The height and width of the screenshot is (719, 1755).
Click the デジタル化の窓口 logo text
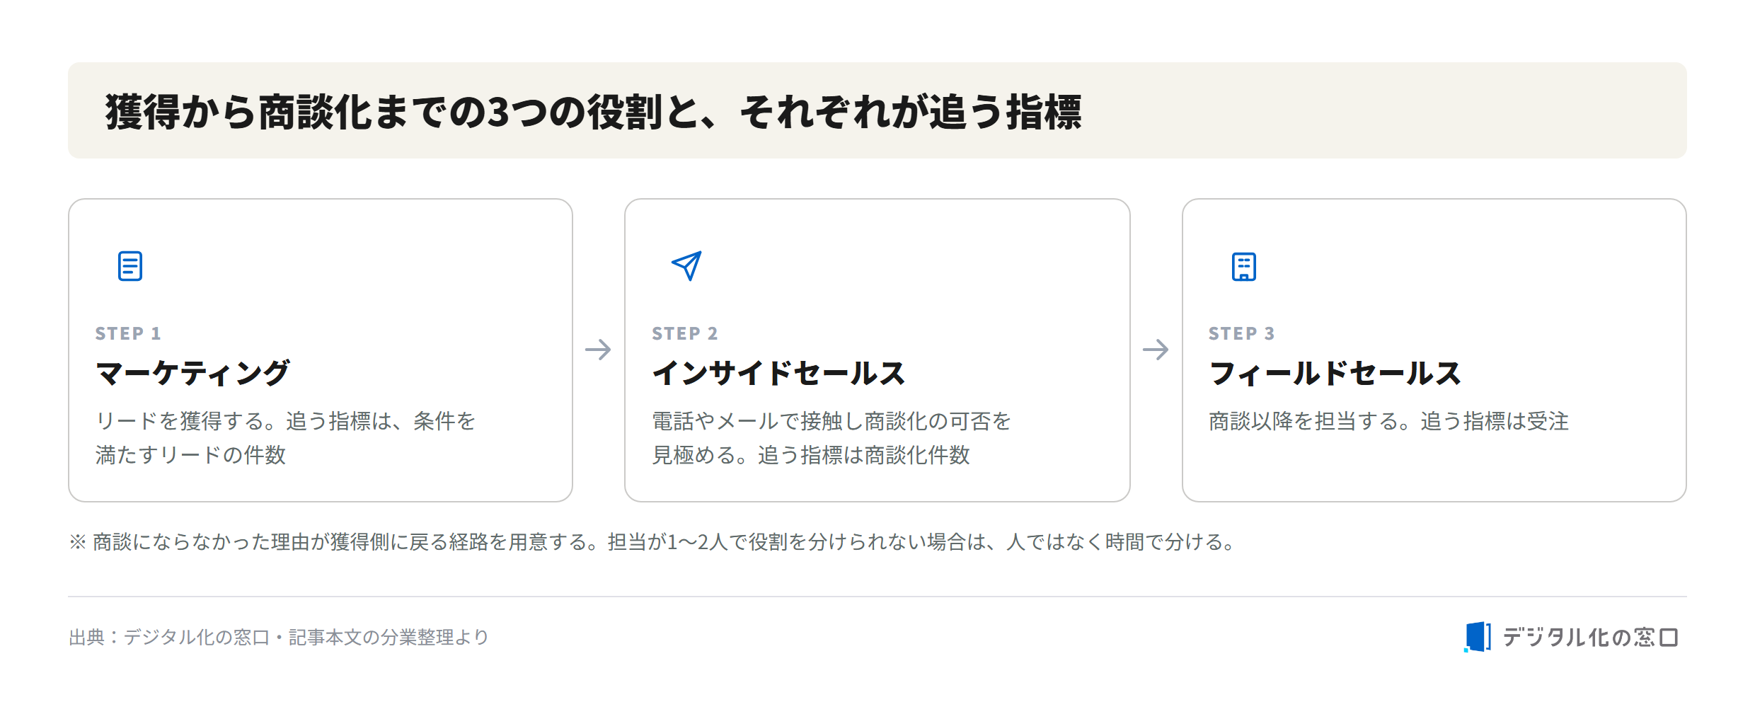[x=1590, y=638]
